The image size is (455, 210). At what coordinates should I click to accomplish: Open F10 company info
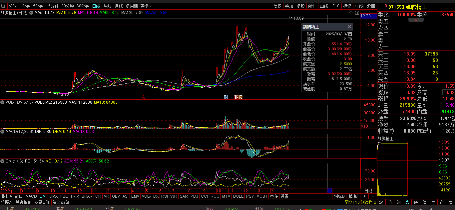tap(336, 6)
